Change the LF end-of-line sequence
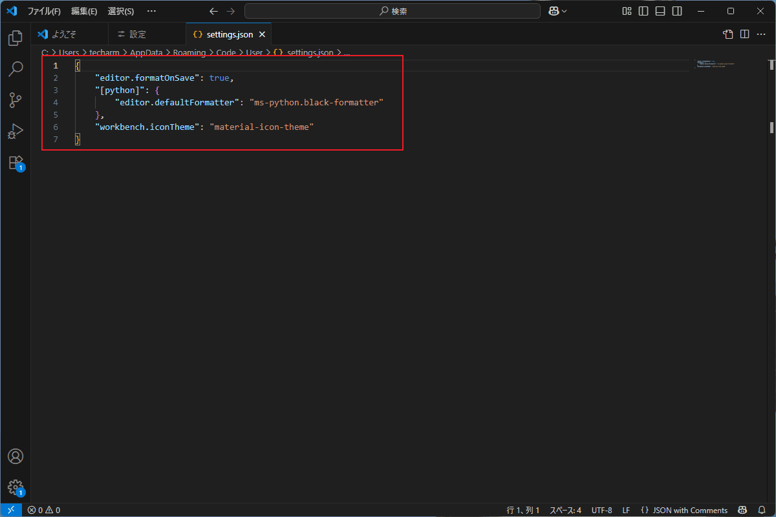776x517 pixels. (626, 510)
